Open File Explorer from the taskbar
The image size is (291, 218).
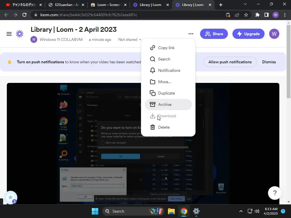[171, 211]
